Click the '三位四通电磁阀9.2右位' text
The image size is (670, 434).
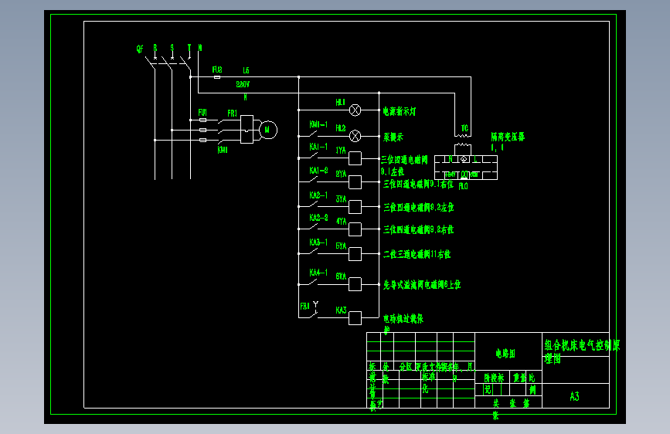point(418,230)
